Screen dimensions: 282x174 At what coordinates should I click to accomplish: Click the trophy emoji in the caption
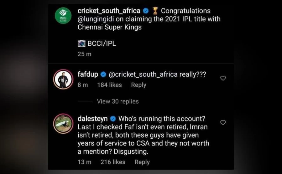click(155, 11)
